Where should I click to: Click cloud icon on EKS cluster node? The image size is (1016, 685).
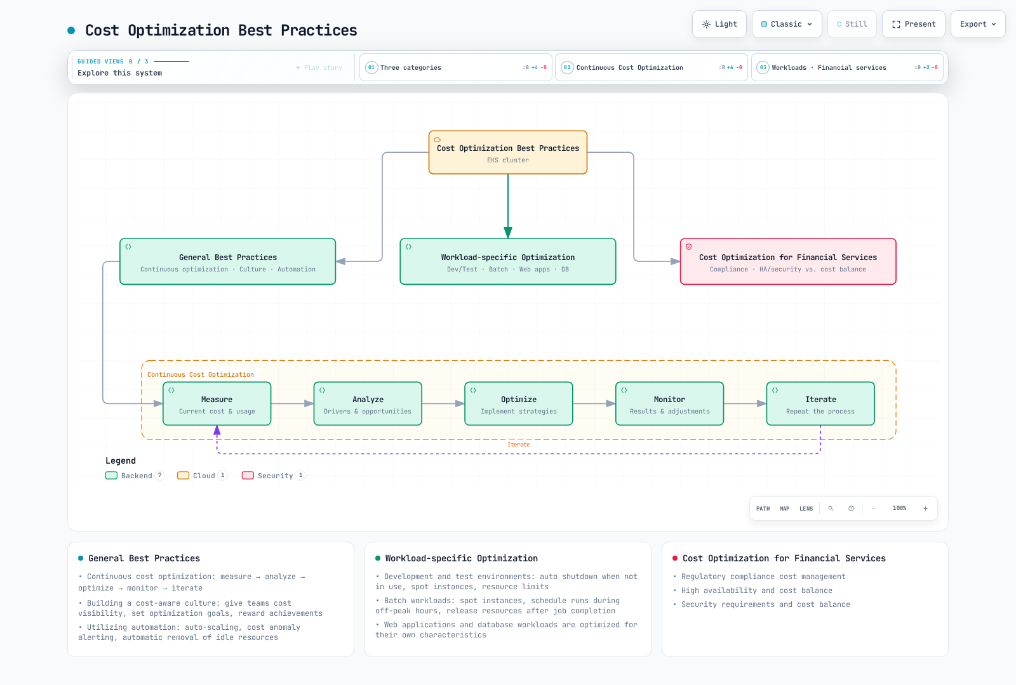(437, 139)
